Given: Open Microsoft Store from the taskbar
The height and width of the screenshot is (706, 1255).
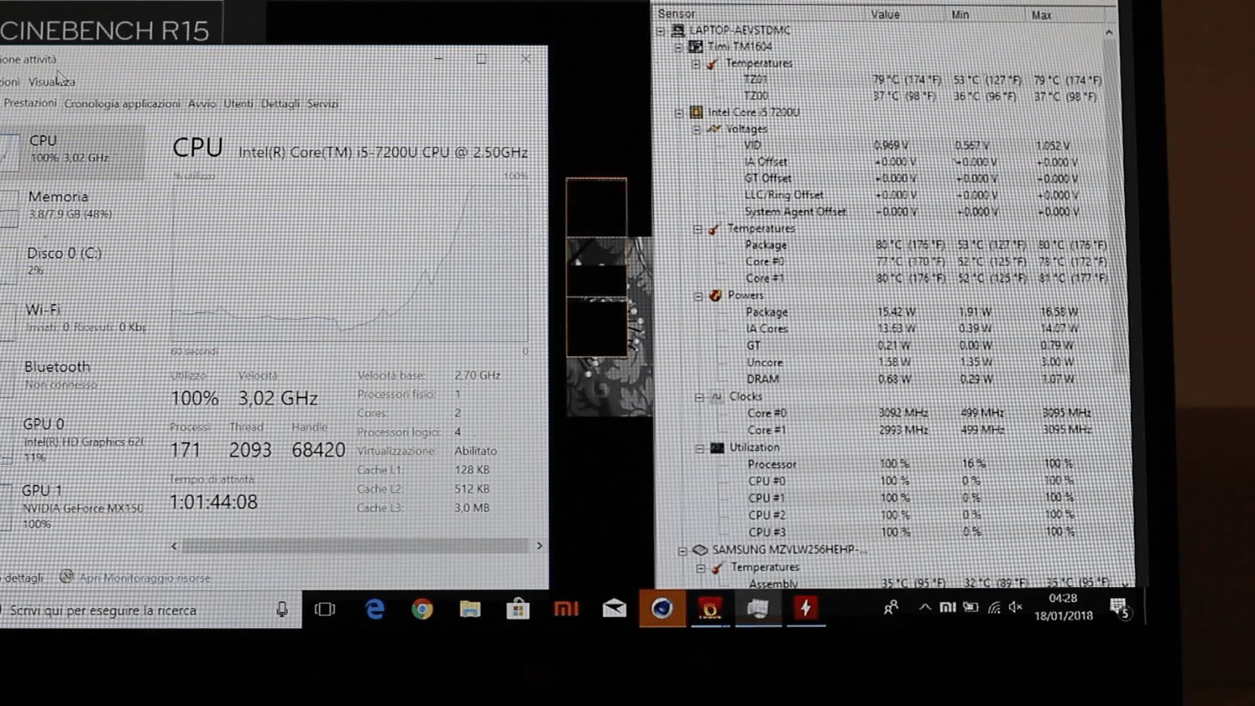Looking at the screenshot, I should tap(518, 609).
